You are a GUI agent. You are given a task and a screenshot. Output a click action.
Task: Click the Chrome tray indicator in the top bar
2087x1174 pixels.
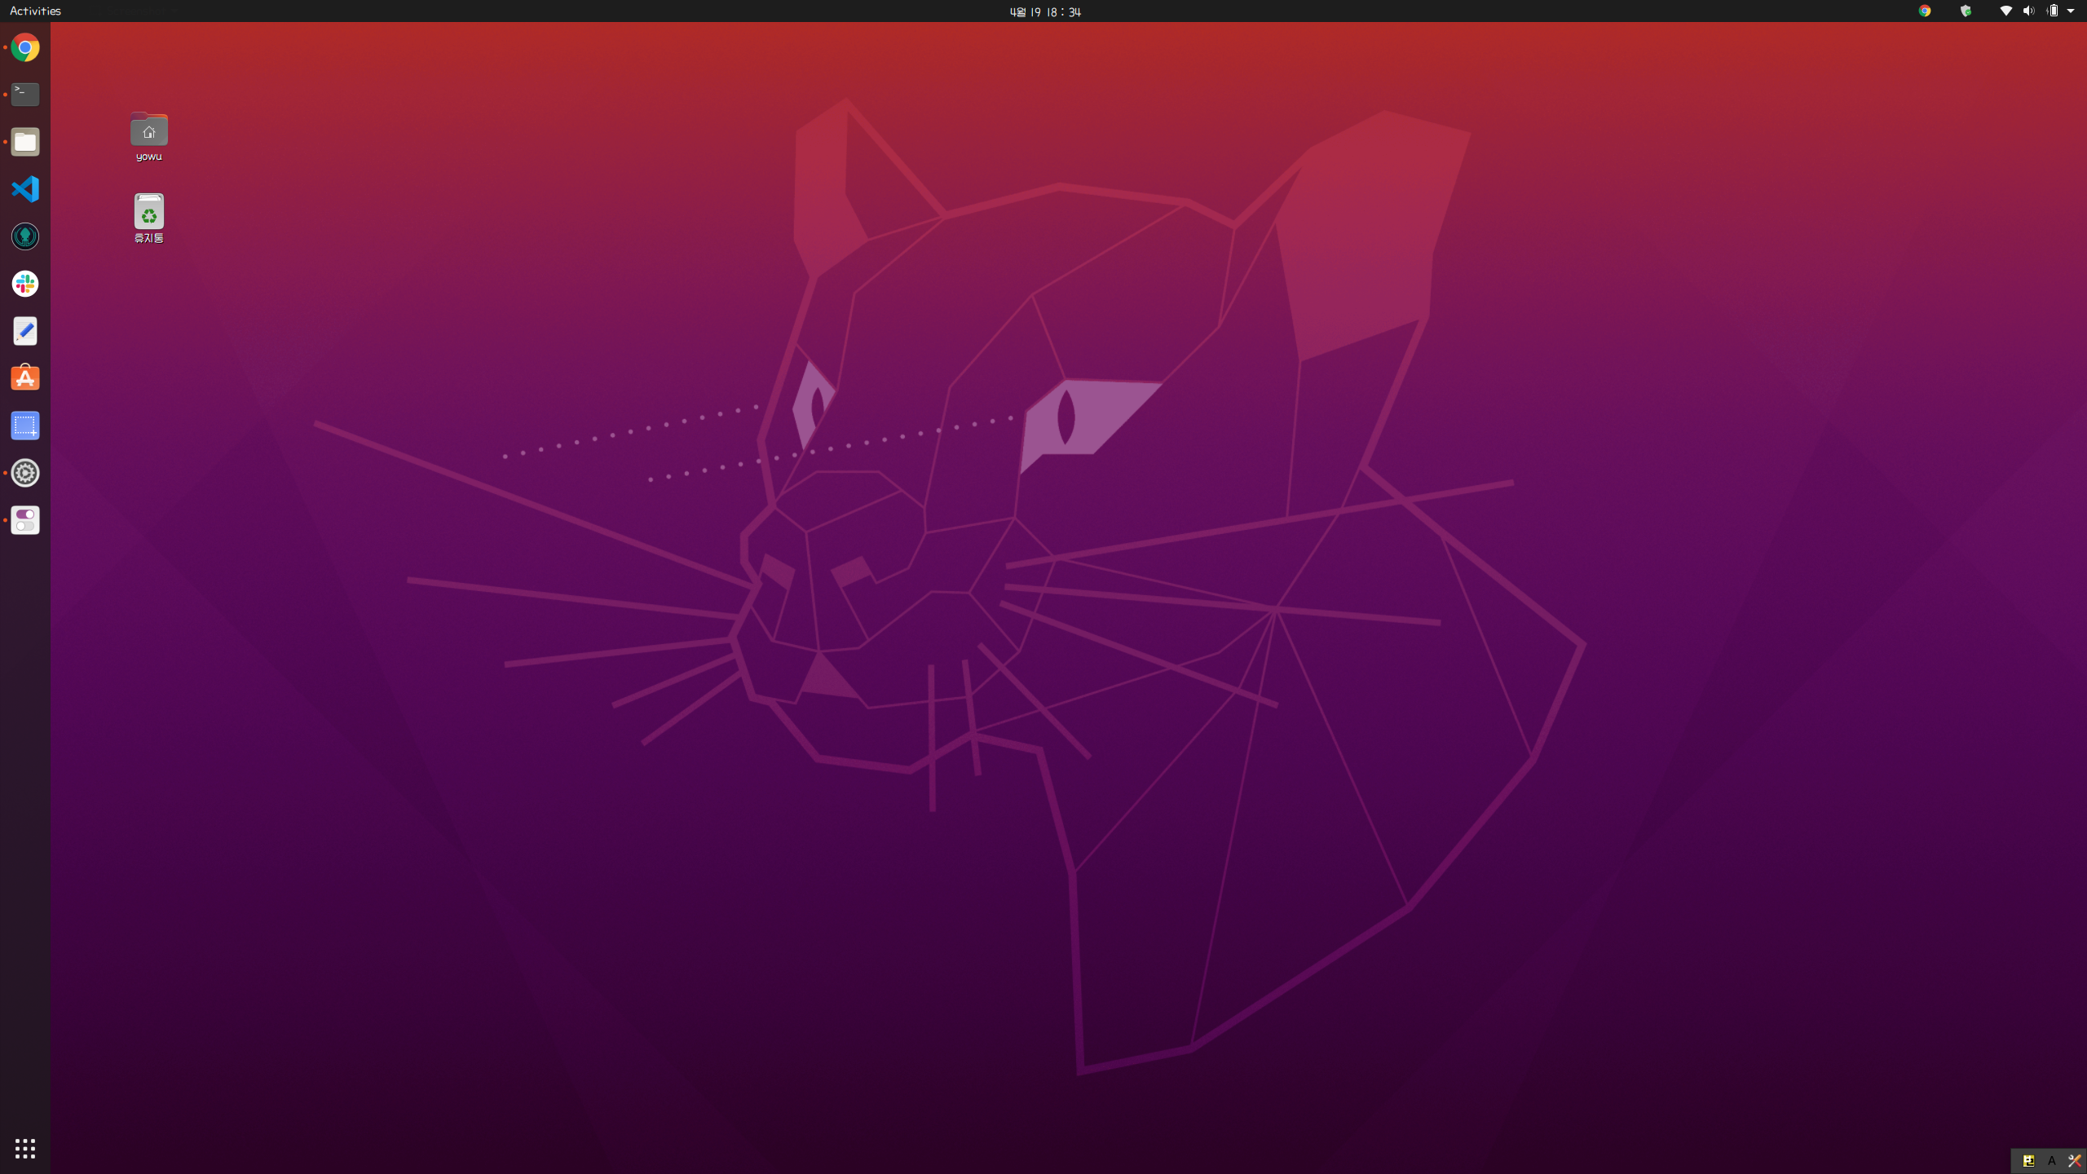click(x=1925, y=11)
